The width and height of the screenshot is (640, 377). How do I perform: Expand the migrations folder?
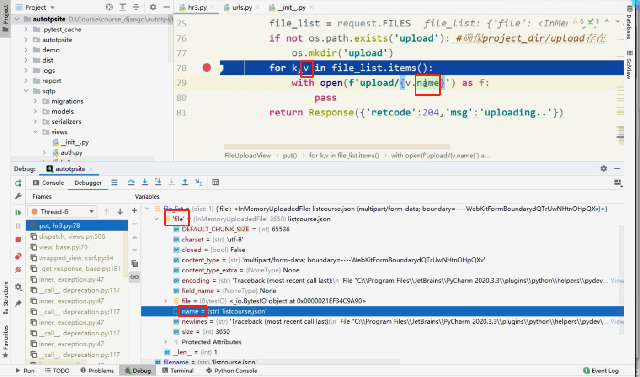click(x=36, y=101)
